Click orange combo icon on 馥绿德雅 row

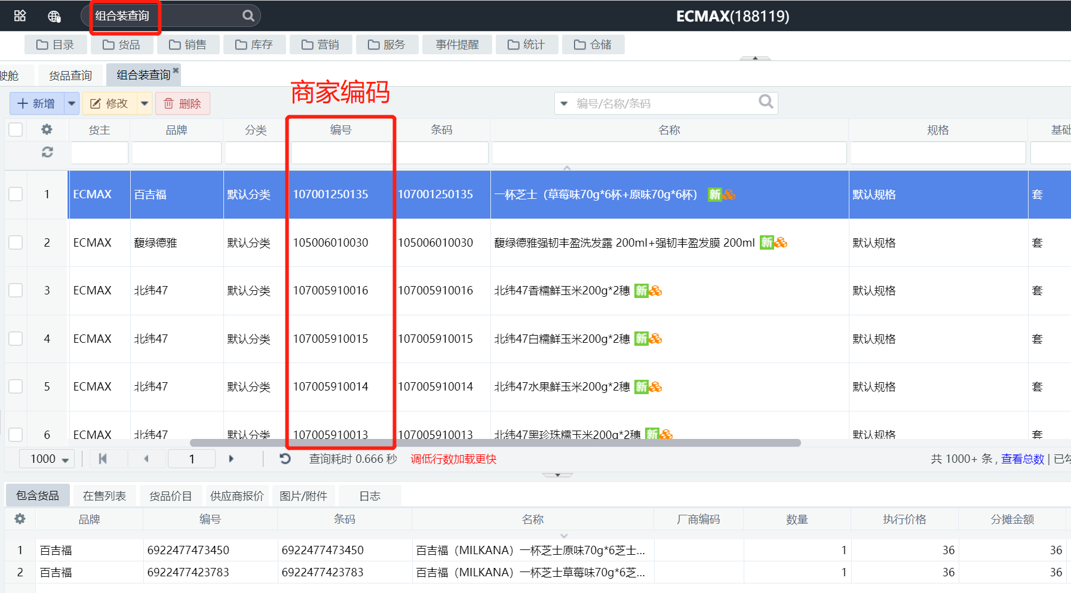781,242
